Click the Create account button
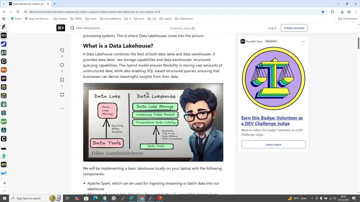The width and height of the screenshot is (360, 202). pos(294,28)
